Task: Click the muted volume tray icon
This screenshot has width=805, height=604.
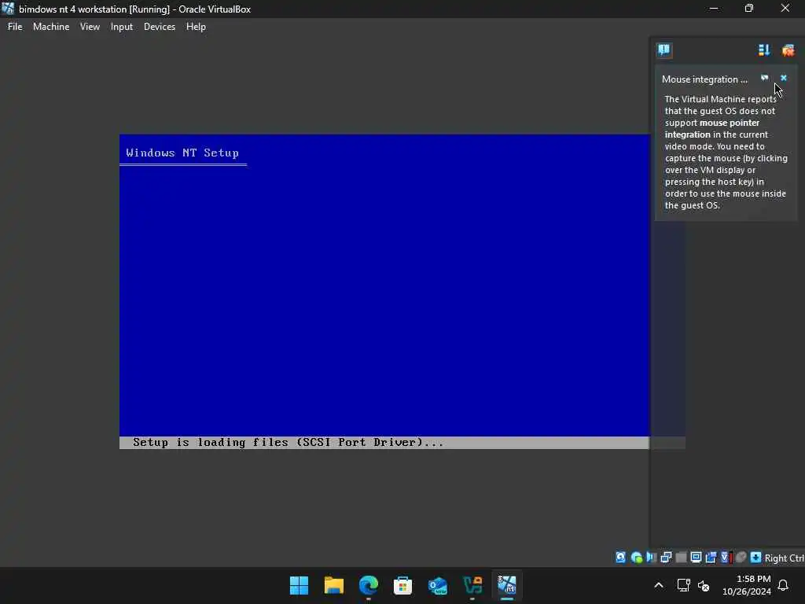Action: click(x=704, y=585)
